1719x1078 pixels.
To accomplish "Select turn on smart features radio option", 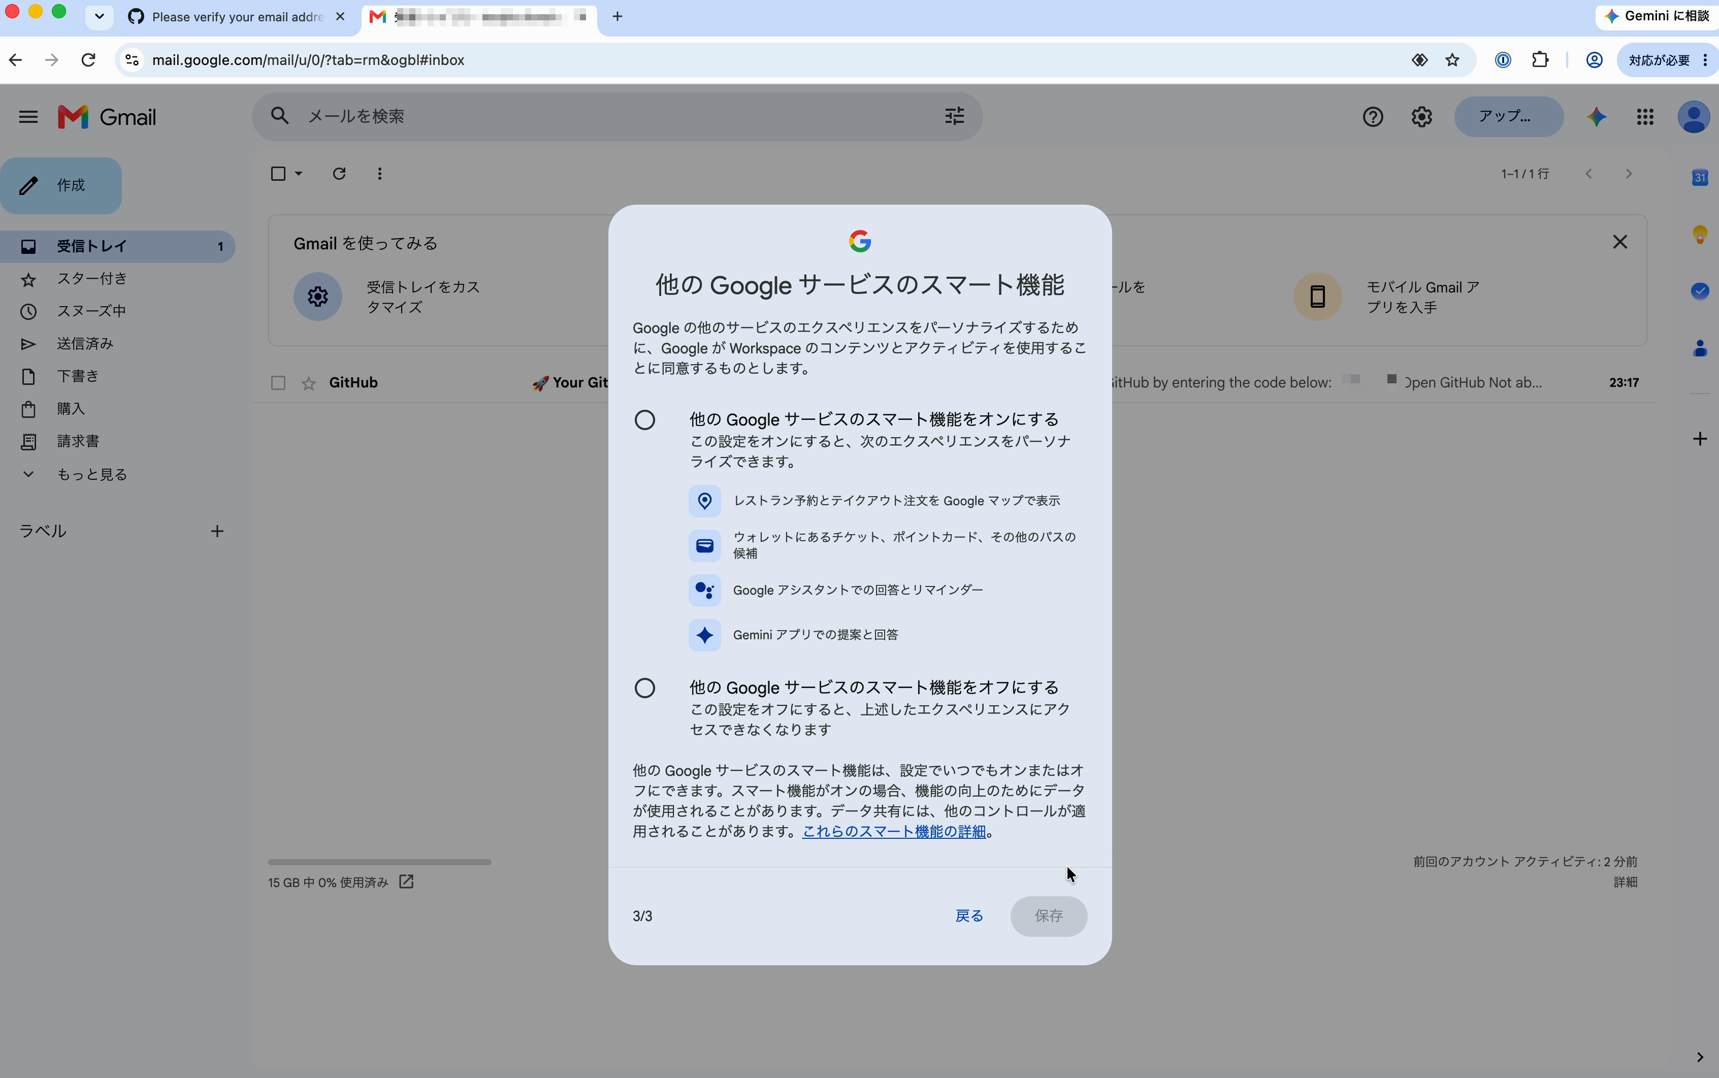I will pyautogui.click(x=644, y=420).
